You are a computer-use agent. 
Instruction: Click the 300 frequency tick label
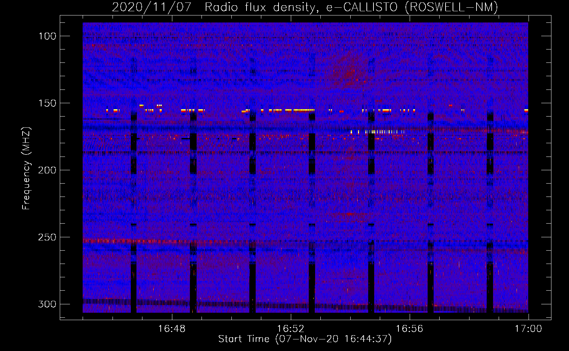47,304
